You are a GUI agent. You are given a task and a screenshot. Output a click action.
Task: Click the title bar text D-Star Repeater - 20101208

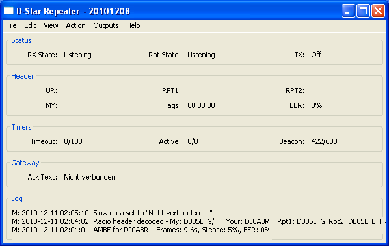click(74, 11)
